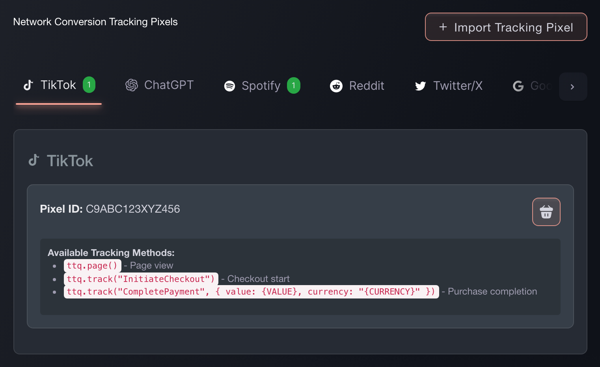Screen dimensions: 600x367
Task: Click the TikTok panel heading text
Action: pos(70,161)
